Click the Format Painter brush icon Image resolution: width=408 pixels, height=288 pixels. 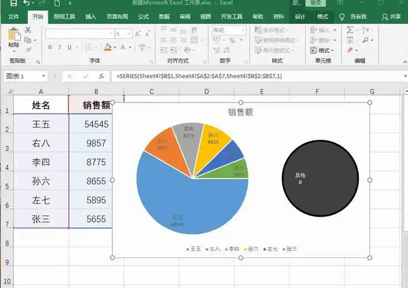(28, 50)
